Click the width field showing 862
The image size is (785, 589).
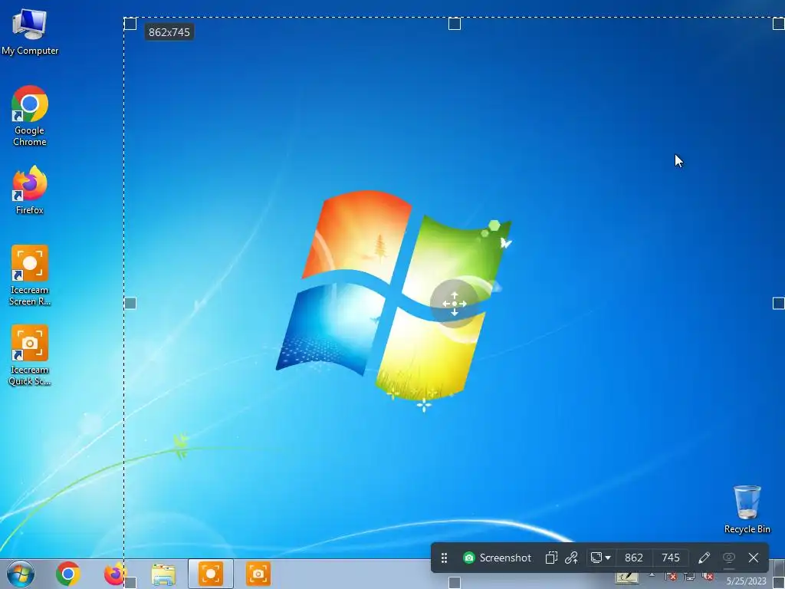point(634,558)
